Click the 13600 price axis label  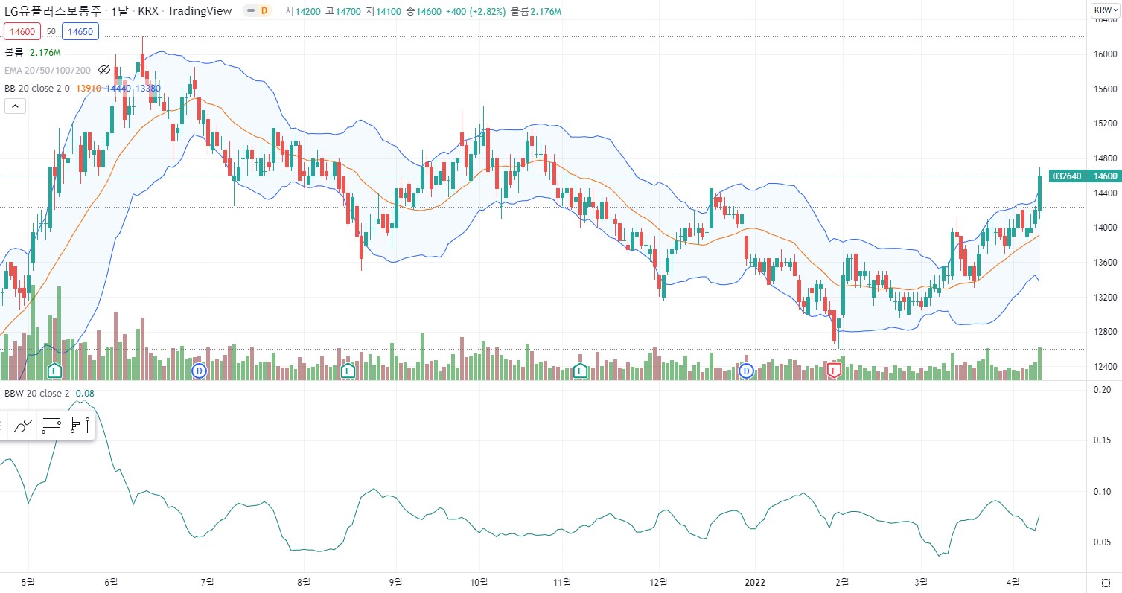coord(1105,263)
